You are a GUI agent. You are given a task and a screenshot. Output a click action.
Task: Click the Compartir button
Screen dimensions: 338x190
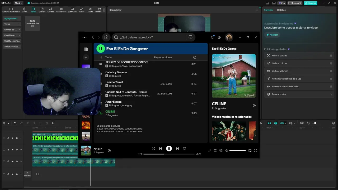[x=295, y=3]
